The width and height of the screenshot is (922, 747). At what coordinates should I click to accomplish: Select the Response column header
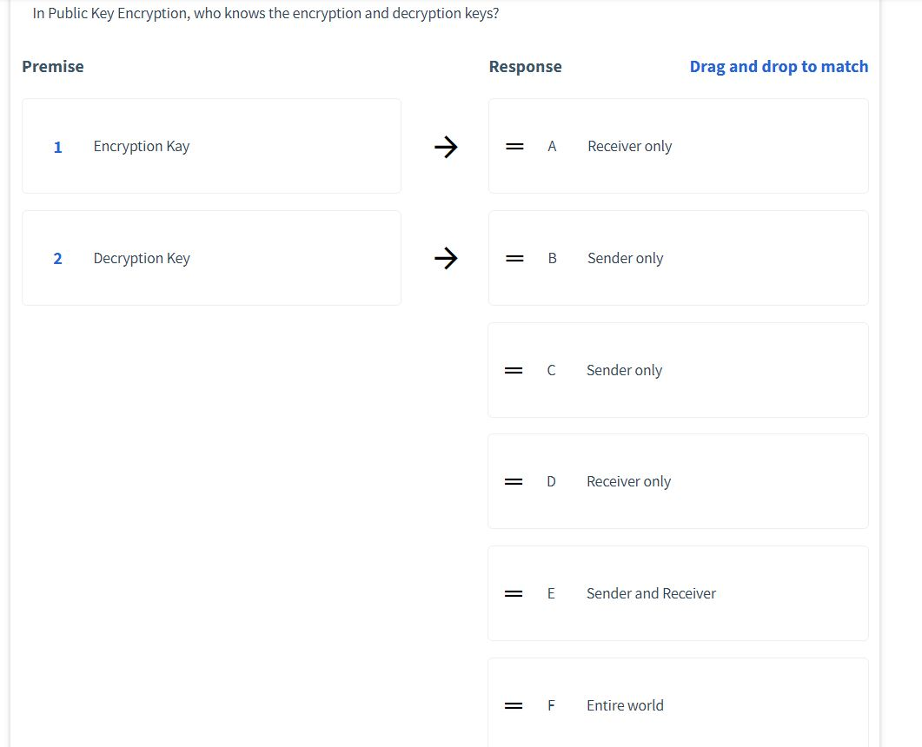[x=525, y=66]
